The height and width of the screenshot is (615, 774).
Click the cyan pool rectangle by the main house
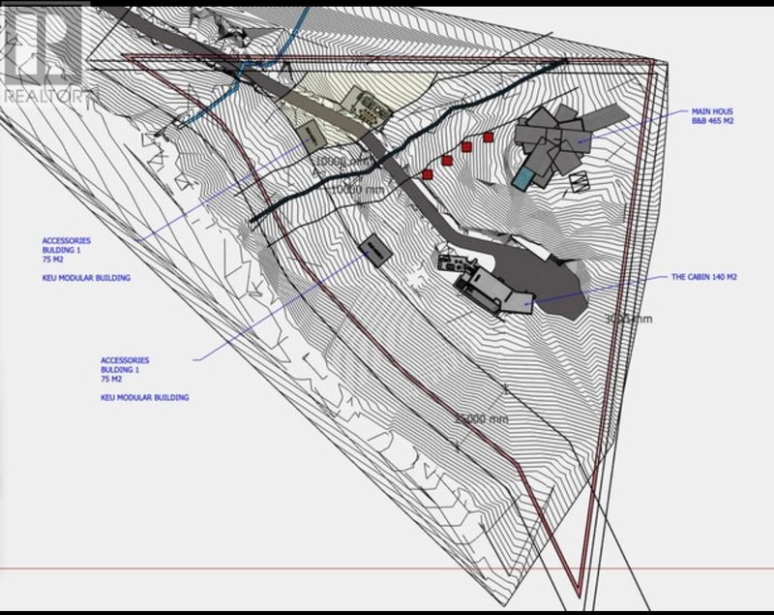[523, 178]
